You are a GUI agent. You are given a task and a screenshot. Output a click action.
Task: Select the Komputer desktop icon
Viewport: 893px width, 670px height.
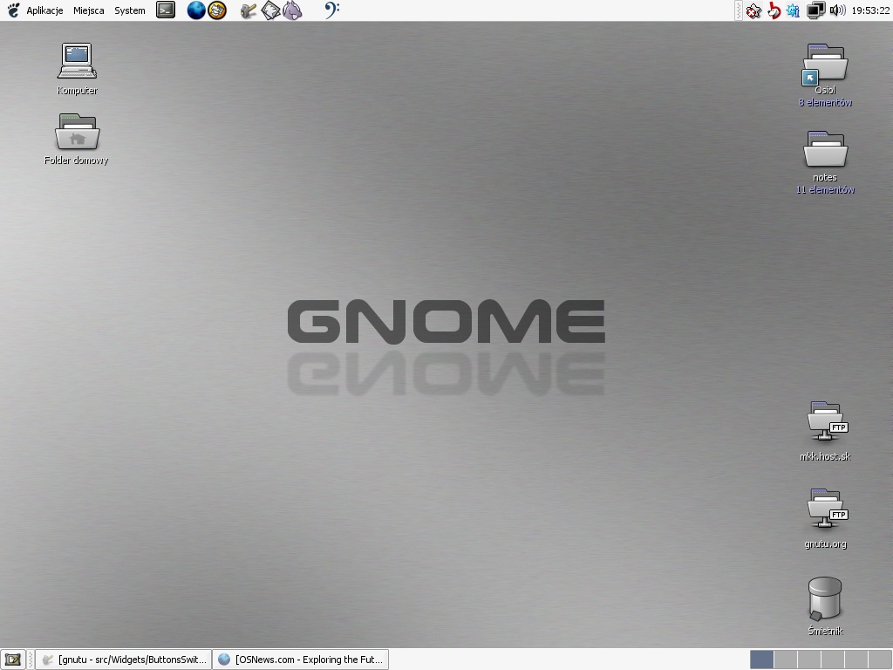tap(77, 69)
